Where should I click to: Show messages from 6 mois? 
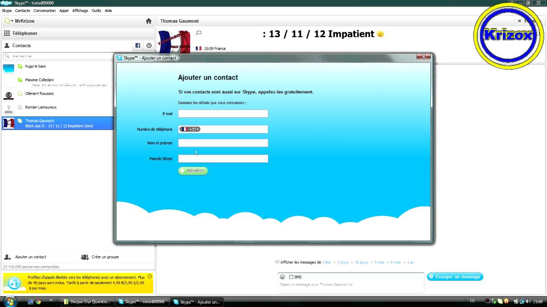[x=396, y=262]
